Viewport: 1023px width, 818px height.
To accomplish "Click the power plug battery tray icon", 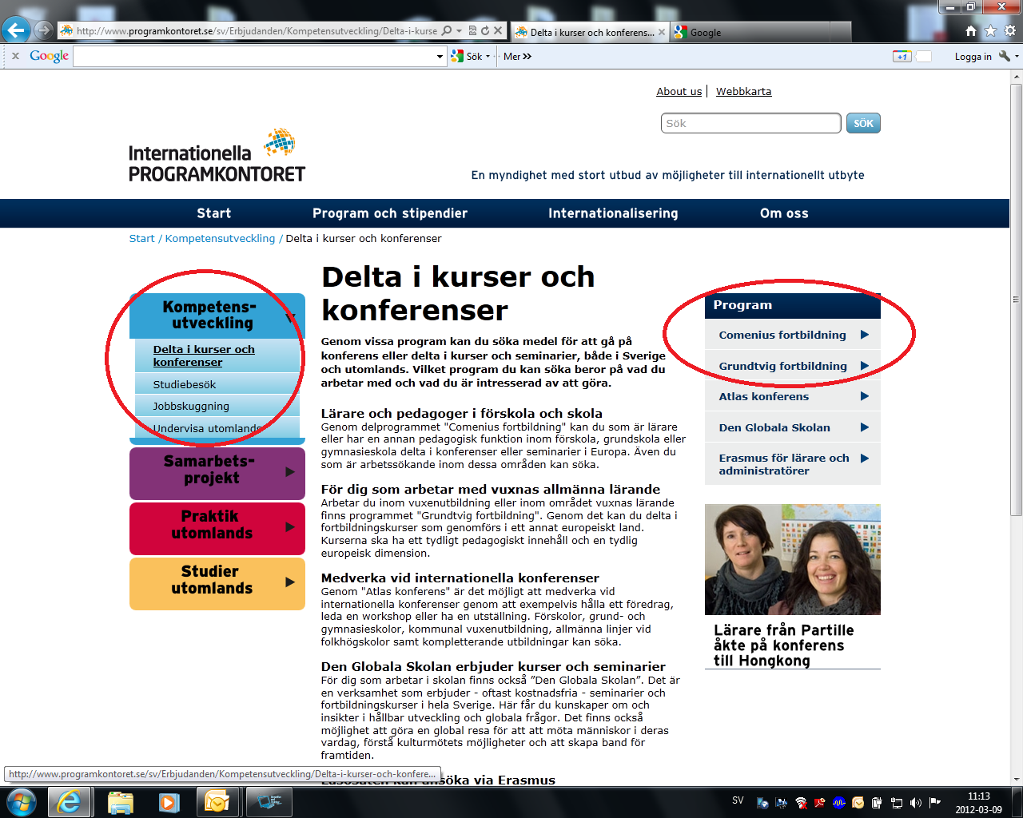I will tap(877, 803).
